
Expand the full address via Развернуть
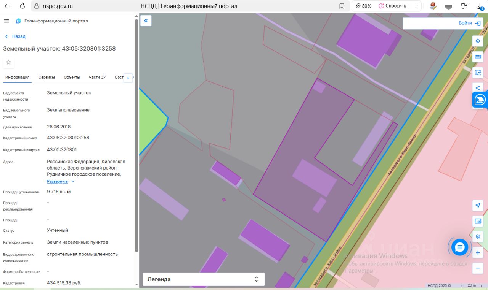[61, 181]
